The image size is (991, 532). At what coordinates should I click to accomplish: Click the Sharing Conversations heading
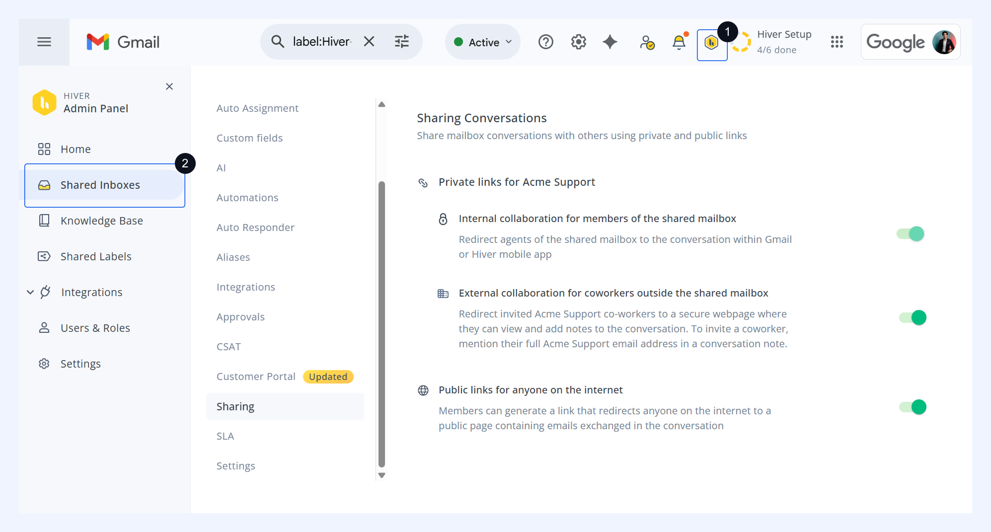(482, 118)
